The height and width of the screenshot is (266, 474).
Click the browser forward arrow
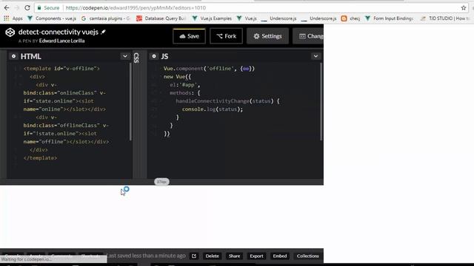point(17,8)
